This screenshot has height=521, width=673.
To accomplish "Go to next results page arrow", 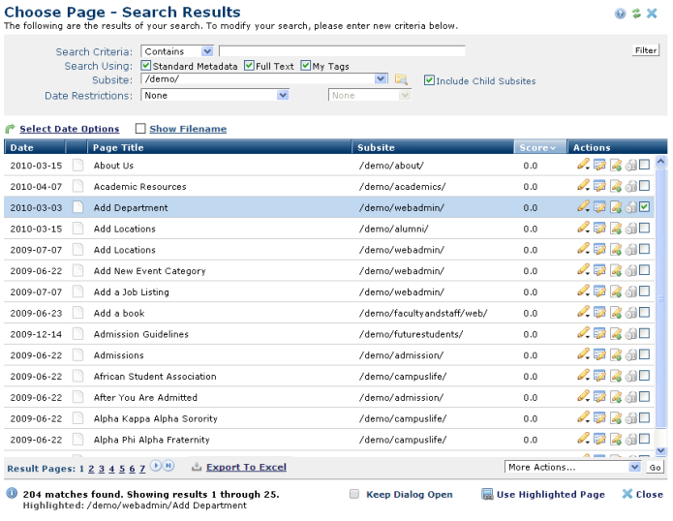I will (x=155, y=467).
